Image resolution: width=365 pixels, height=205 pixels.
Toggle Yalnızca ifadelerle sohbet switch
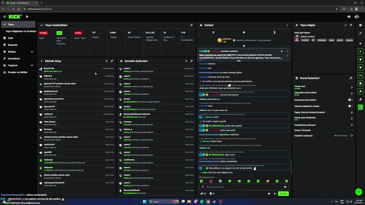coord(350,106)
